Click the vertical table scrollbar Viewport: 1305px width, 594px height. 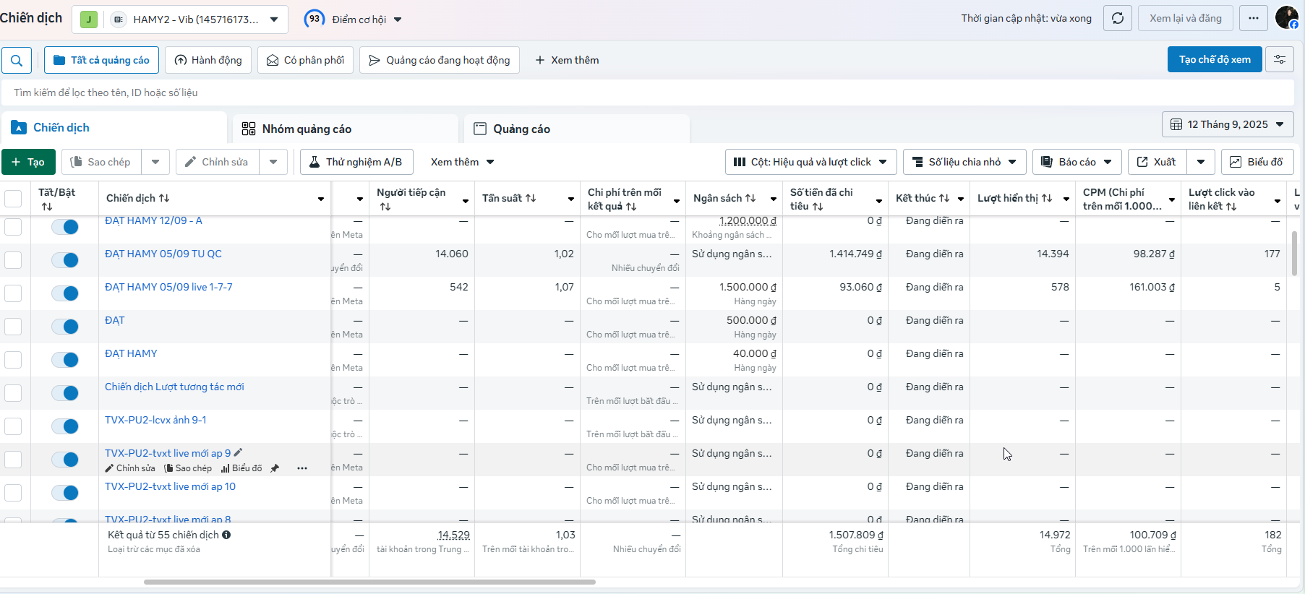pyautogui.click(x=1294, y=253)
